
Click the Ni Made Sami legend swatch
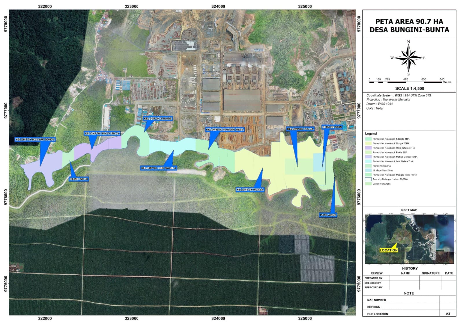pos(368,170)
